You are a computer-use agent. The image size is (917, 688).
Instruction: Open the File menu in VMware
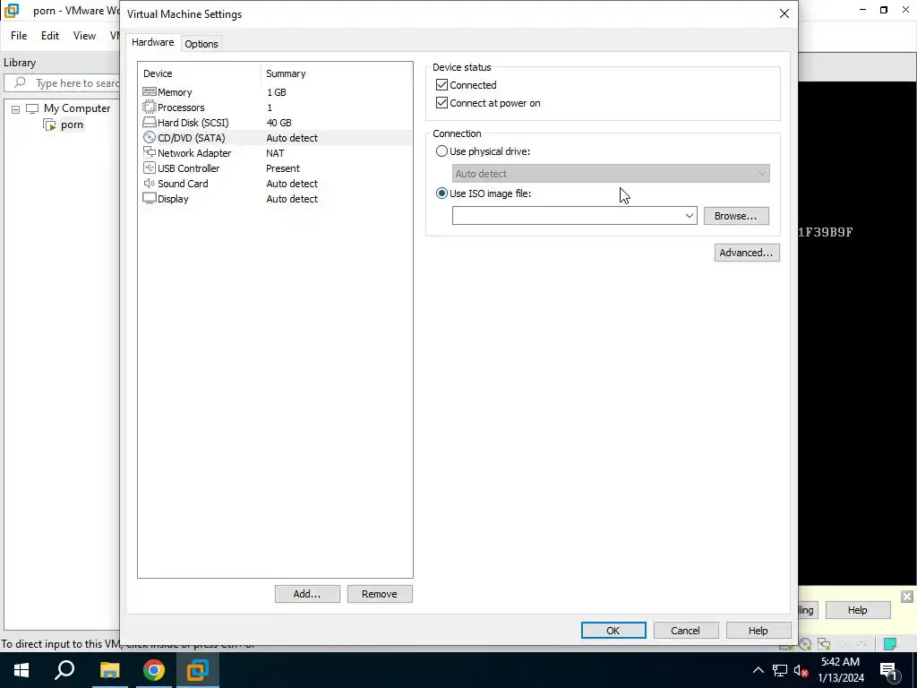(x=19, y=36)
